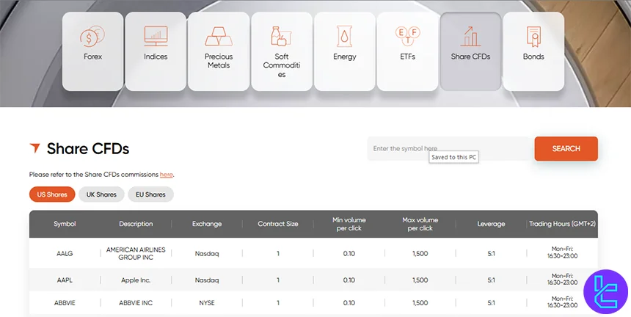This screenshot has width=631, height=317.
Task: Select the Share CFDs chart icon
Action: pos(470,36)
